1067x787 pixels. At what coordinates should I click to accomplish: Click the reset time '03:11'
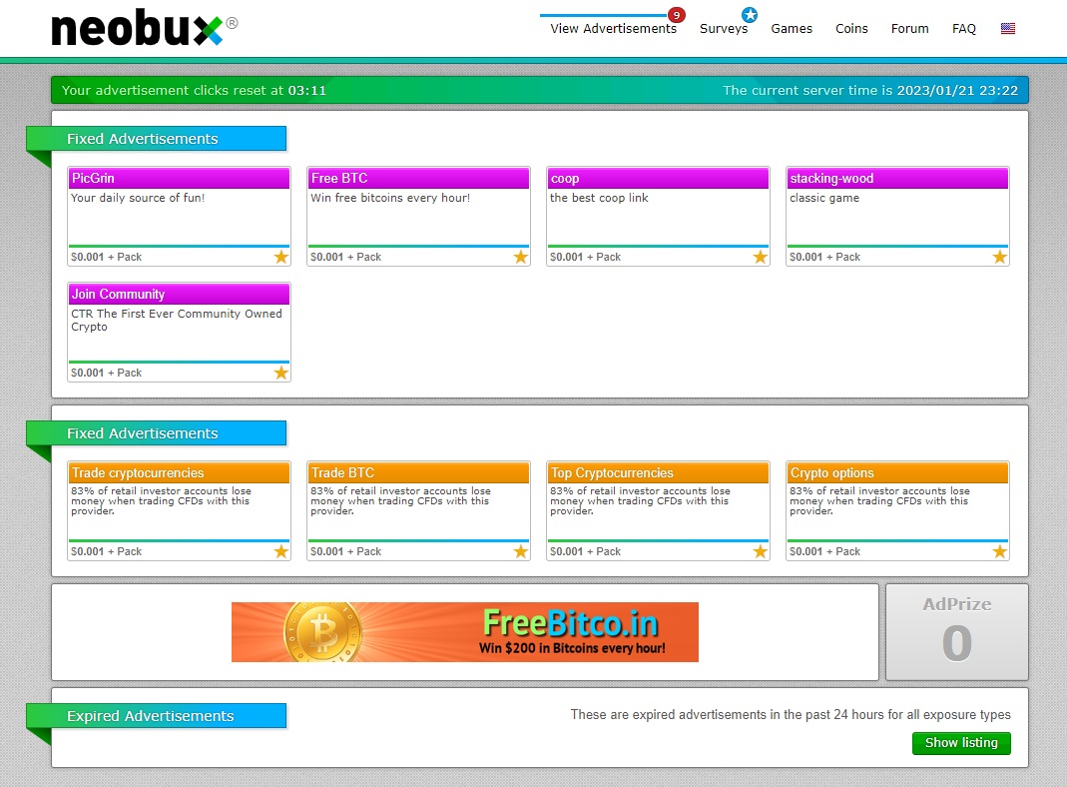pos(306,91)
